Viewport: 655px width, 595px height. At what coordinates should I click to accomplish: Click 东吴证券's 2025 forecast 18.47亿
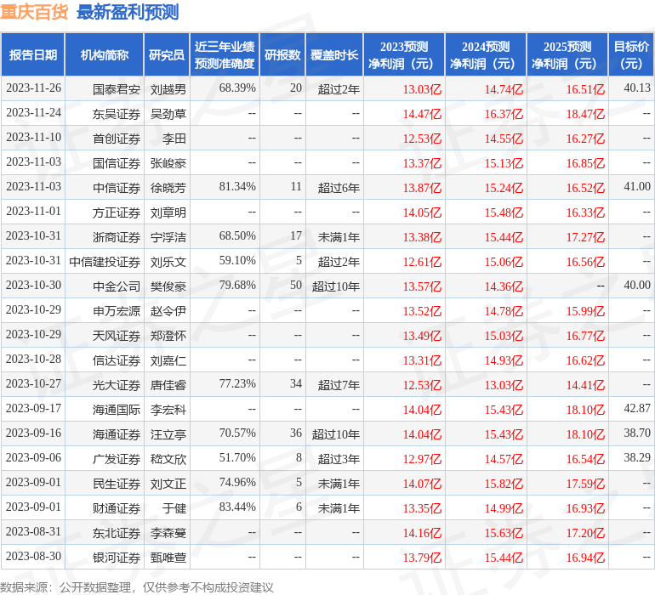(x=585, y=114)
